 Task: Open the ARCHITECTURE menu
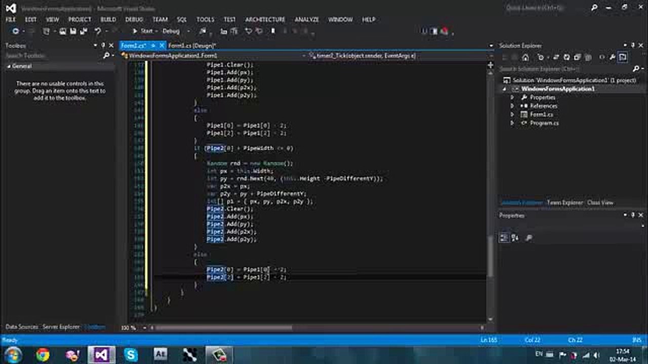tap(265, 19)
